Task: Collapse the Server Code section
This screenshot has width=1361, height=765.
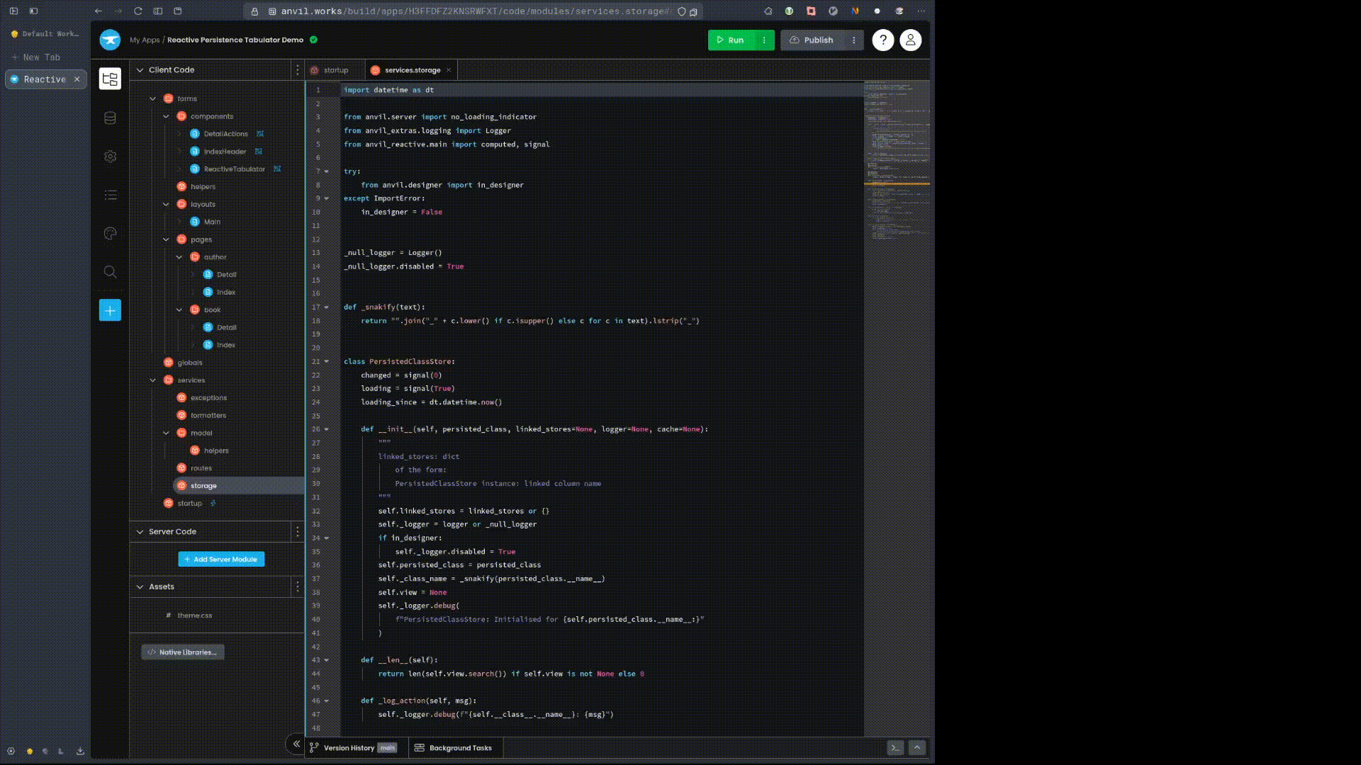Action: (x=140, y=531)
